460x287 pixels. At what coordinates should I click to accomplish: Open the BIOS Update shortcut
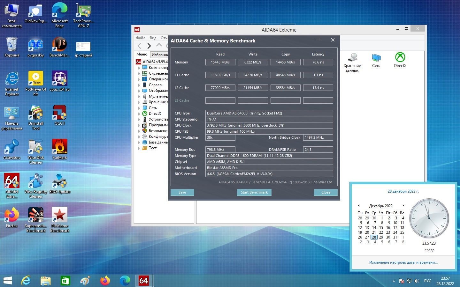click(59, 184)
